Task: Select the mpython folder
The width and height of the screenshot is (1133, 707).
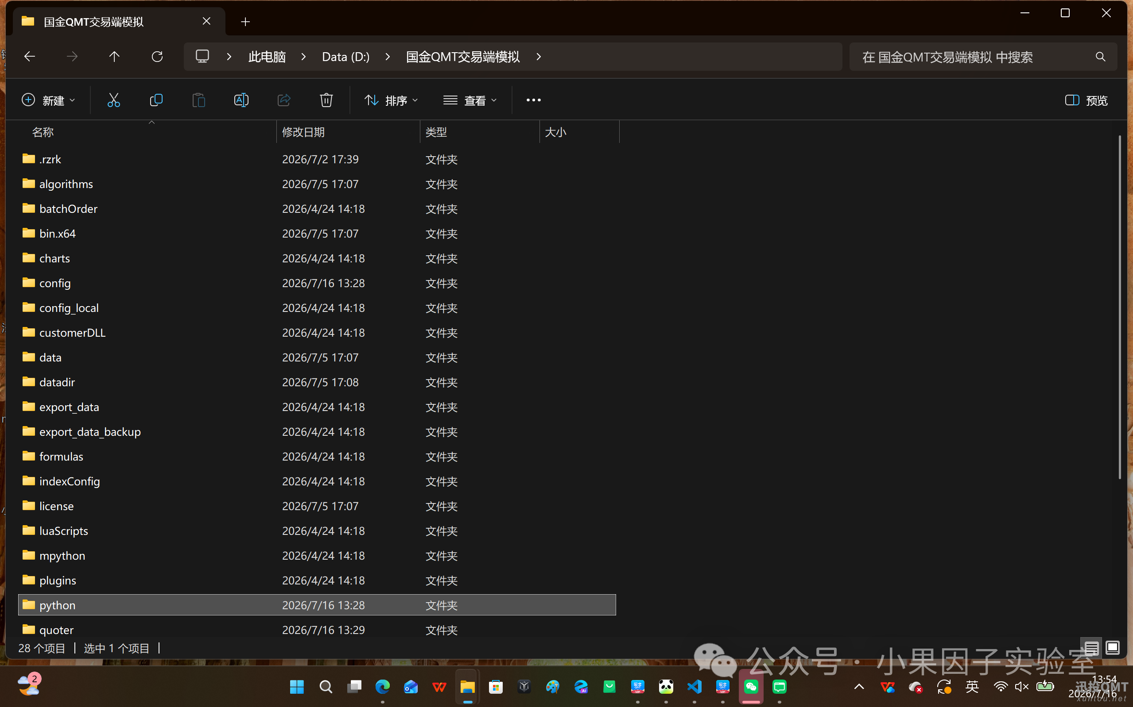Action: (317, 556)
